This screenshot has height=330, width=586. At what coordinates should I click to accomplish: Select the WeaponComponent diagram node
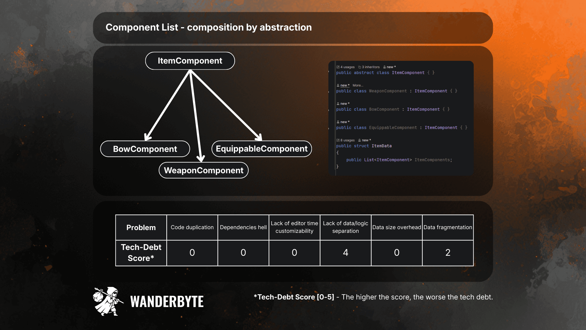point(204,170)
